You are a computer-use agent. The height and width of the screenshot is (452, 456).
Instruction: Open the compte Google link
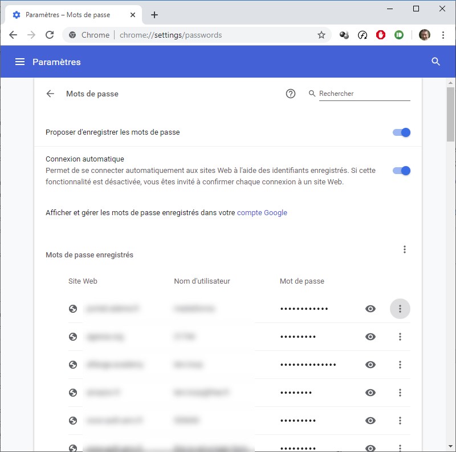(x=262, y=213)
